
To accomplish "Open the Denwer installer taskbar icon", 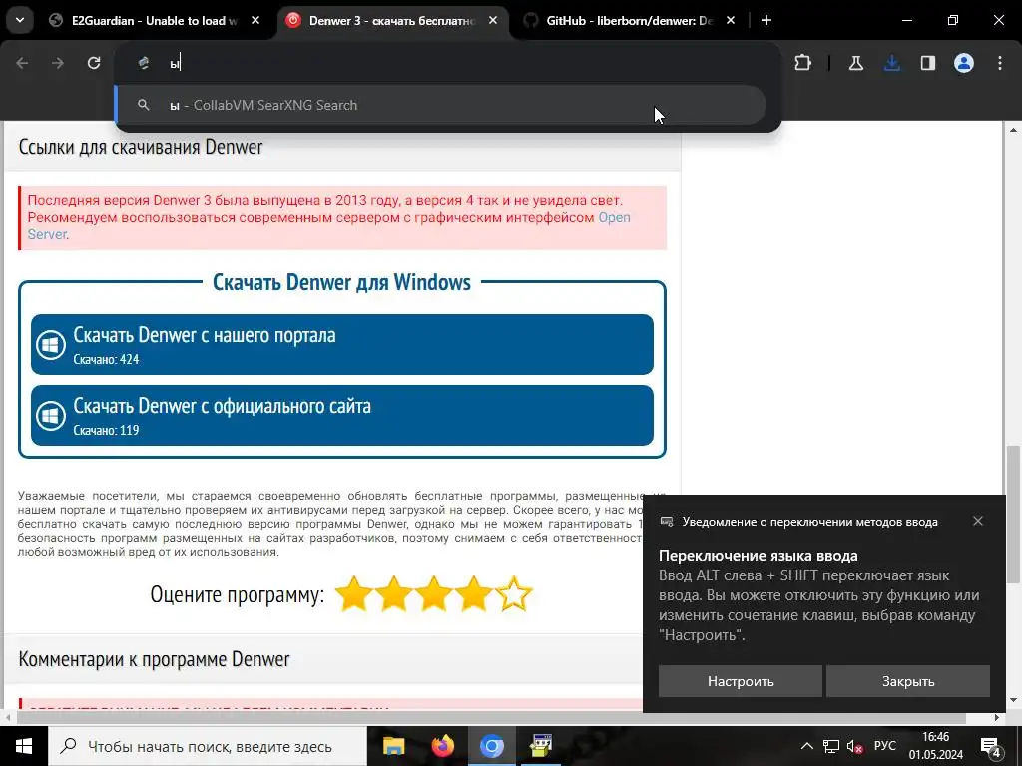I will pos(541,746).
